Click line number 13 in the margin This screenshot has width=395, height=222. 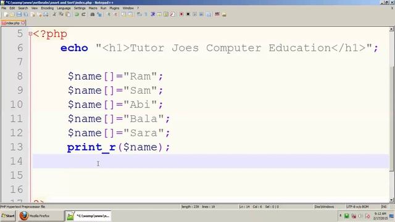(x=17, y=147)
